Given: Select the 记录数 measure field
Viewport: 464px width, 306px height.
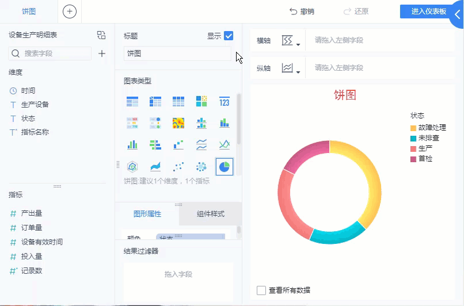Looking at the screenshot, I should [x=32, y=271].
